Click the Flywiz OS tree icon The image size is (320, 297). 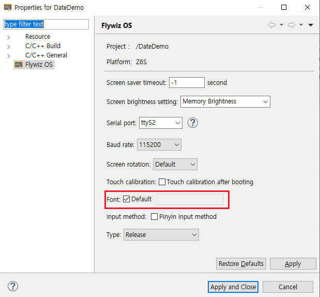pyautogui.click(x=19, y=65)
